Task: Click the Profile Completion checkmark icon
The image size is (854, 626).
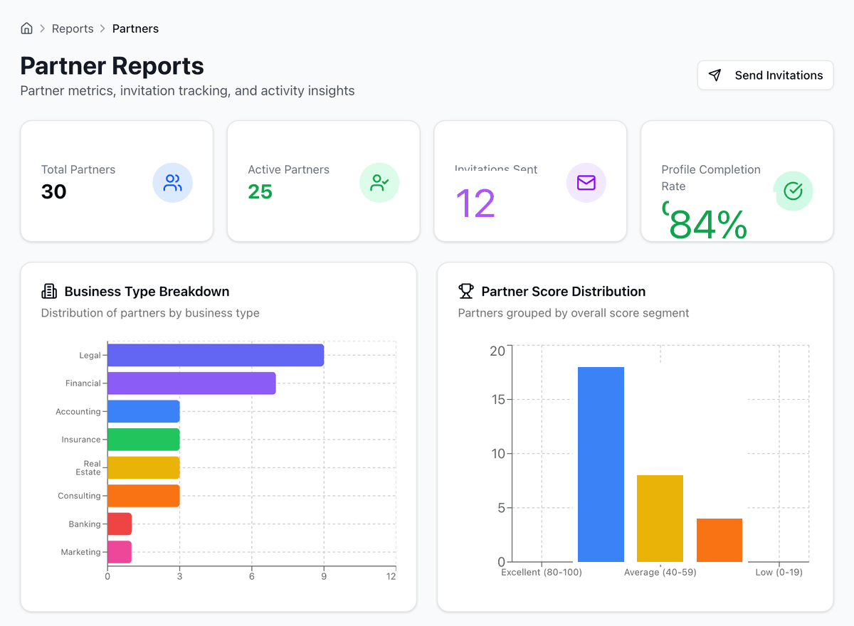Action: coord(793,191)
